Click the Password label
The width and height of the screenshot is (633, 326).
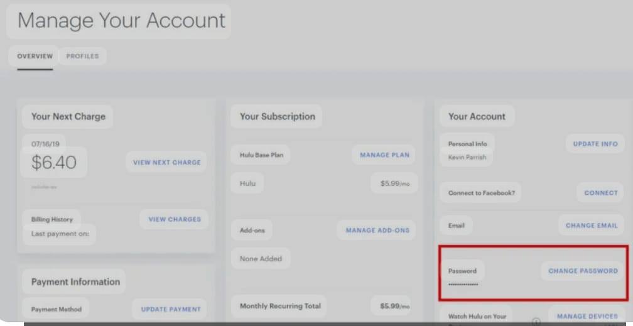pos(462,271)
